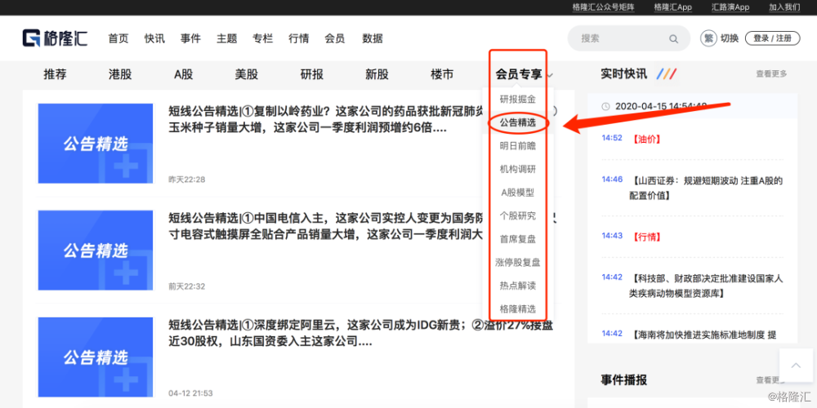The height and width of the screenshot is (408, 817).
Task: Select 个股研究 from the dropdown
Action: [x=517, y=215]
